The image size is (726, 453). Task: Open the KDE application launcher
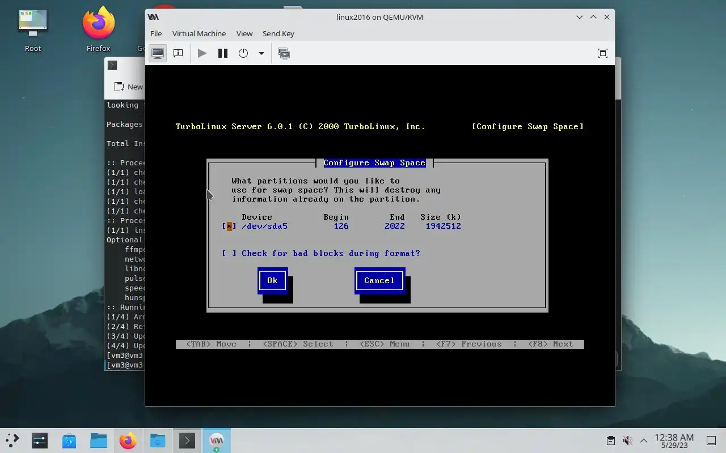[x=12, y=440]
